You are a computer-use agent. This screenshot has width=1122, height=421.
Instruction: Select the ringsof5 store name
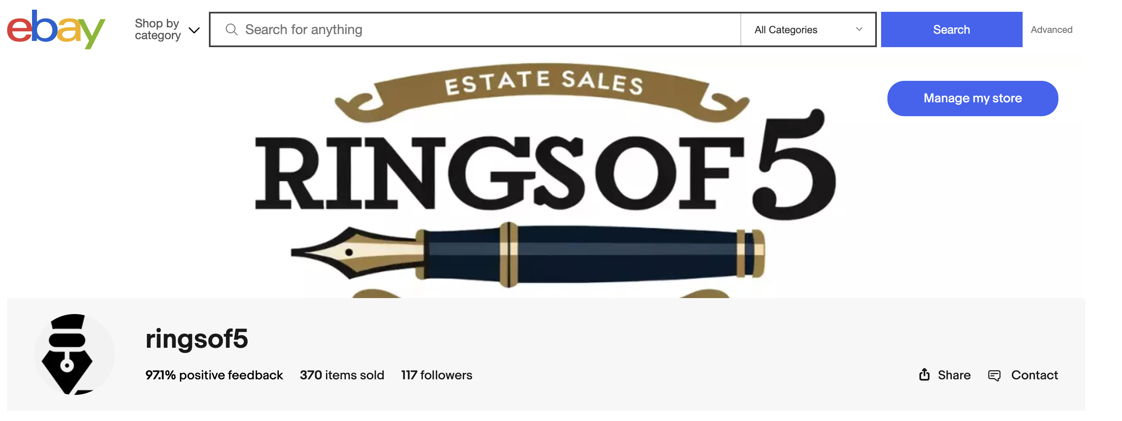(x=196, y=339)
